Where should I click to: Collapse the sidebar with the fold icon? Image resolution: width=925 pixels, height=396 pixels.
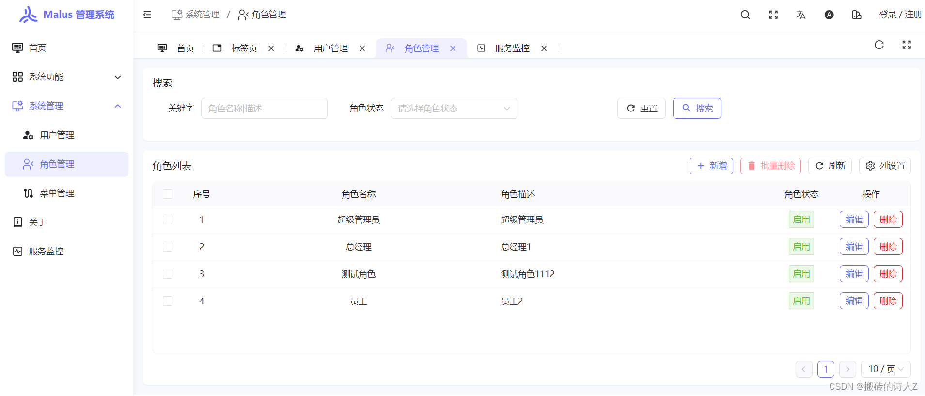coord(147,15)
